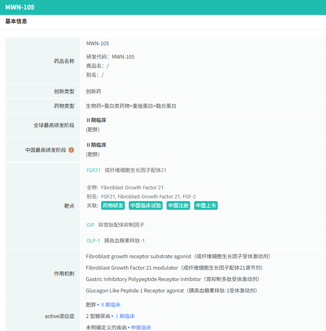Click the info icon beside 中国最高研发阶段

(x=71, y=150)
